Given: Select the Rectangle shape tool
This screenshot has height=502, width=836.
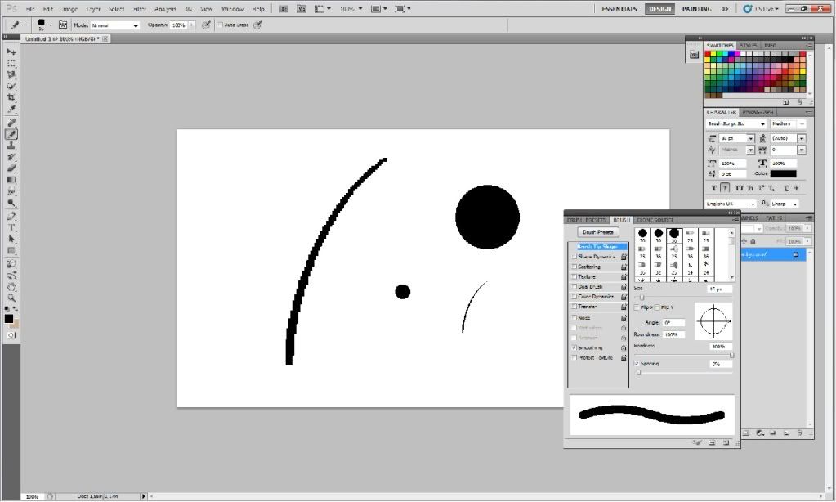Looking at the screenshot, I should [11, 251].
